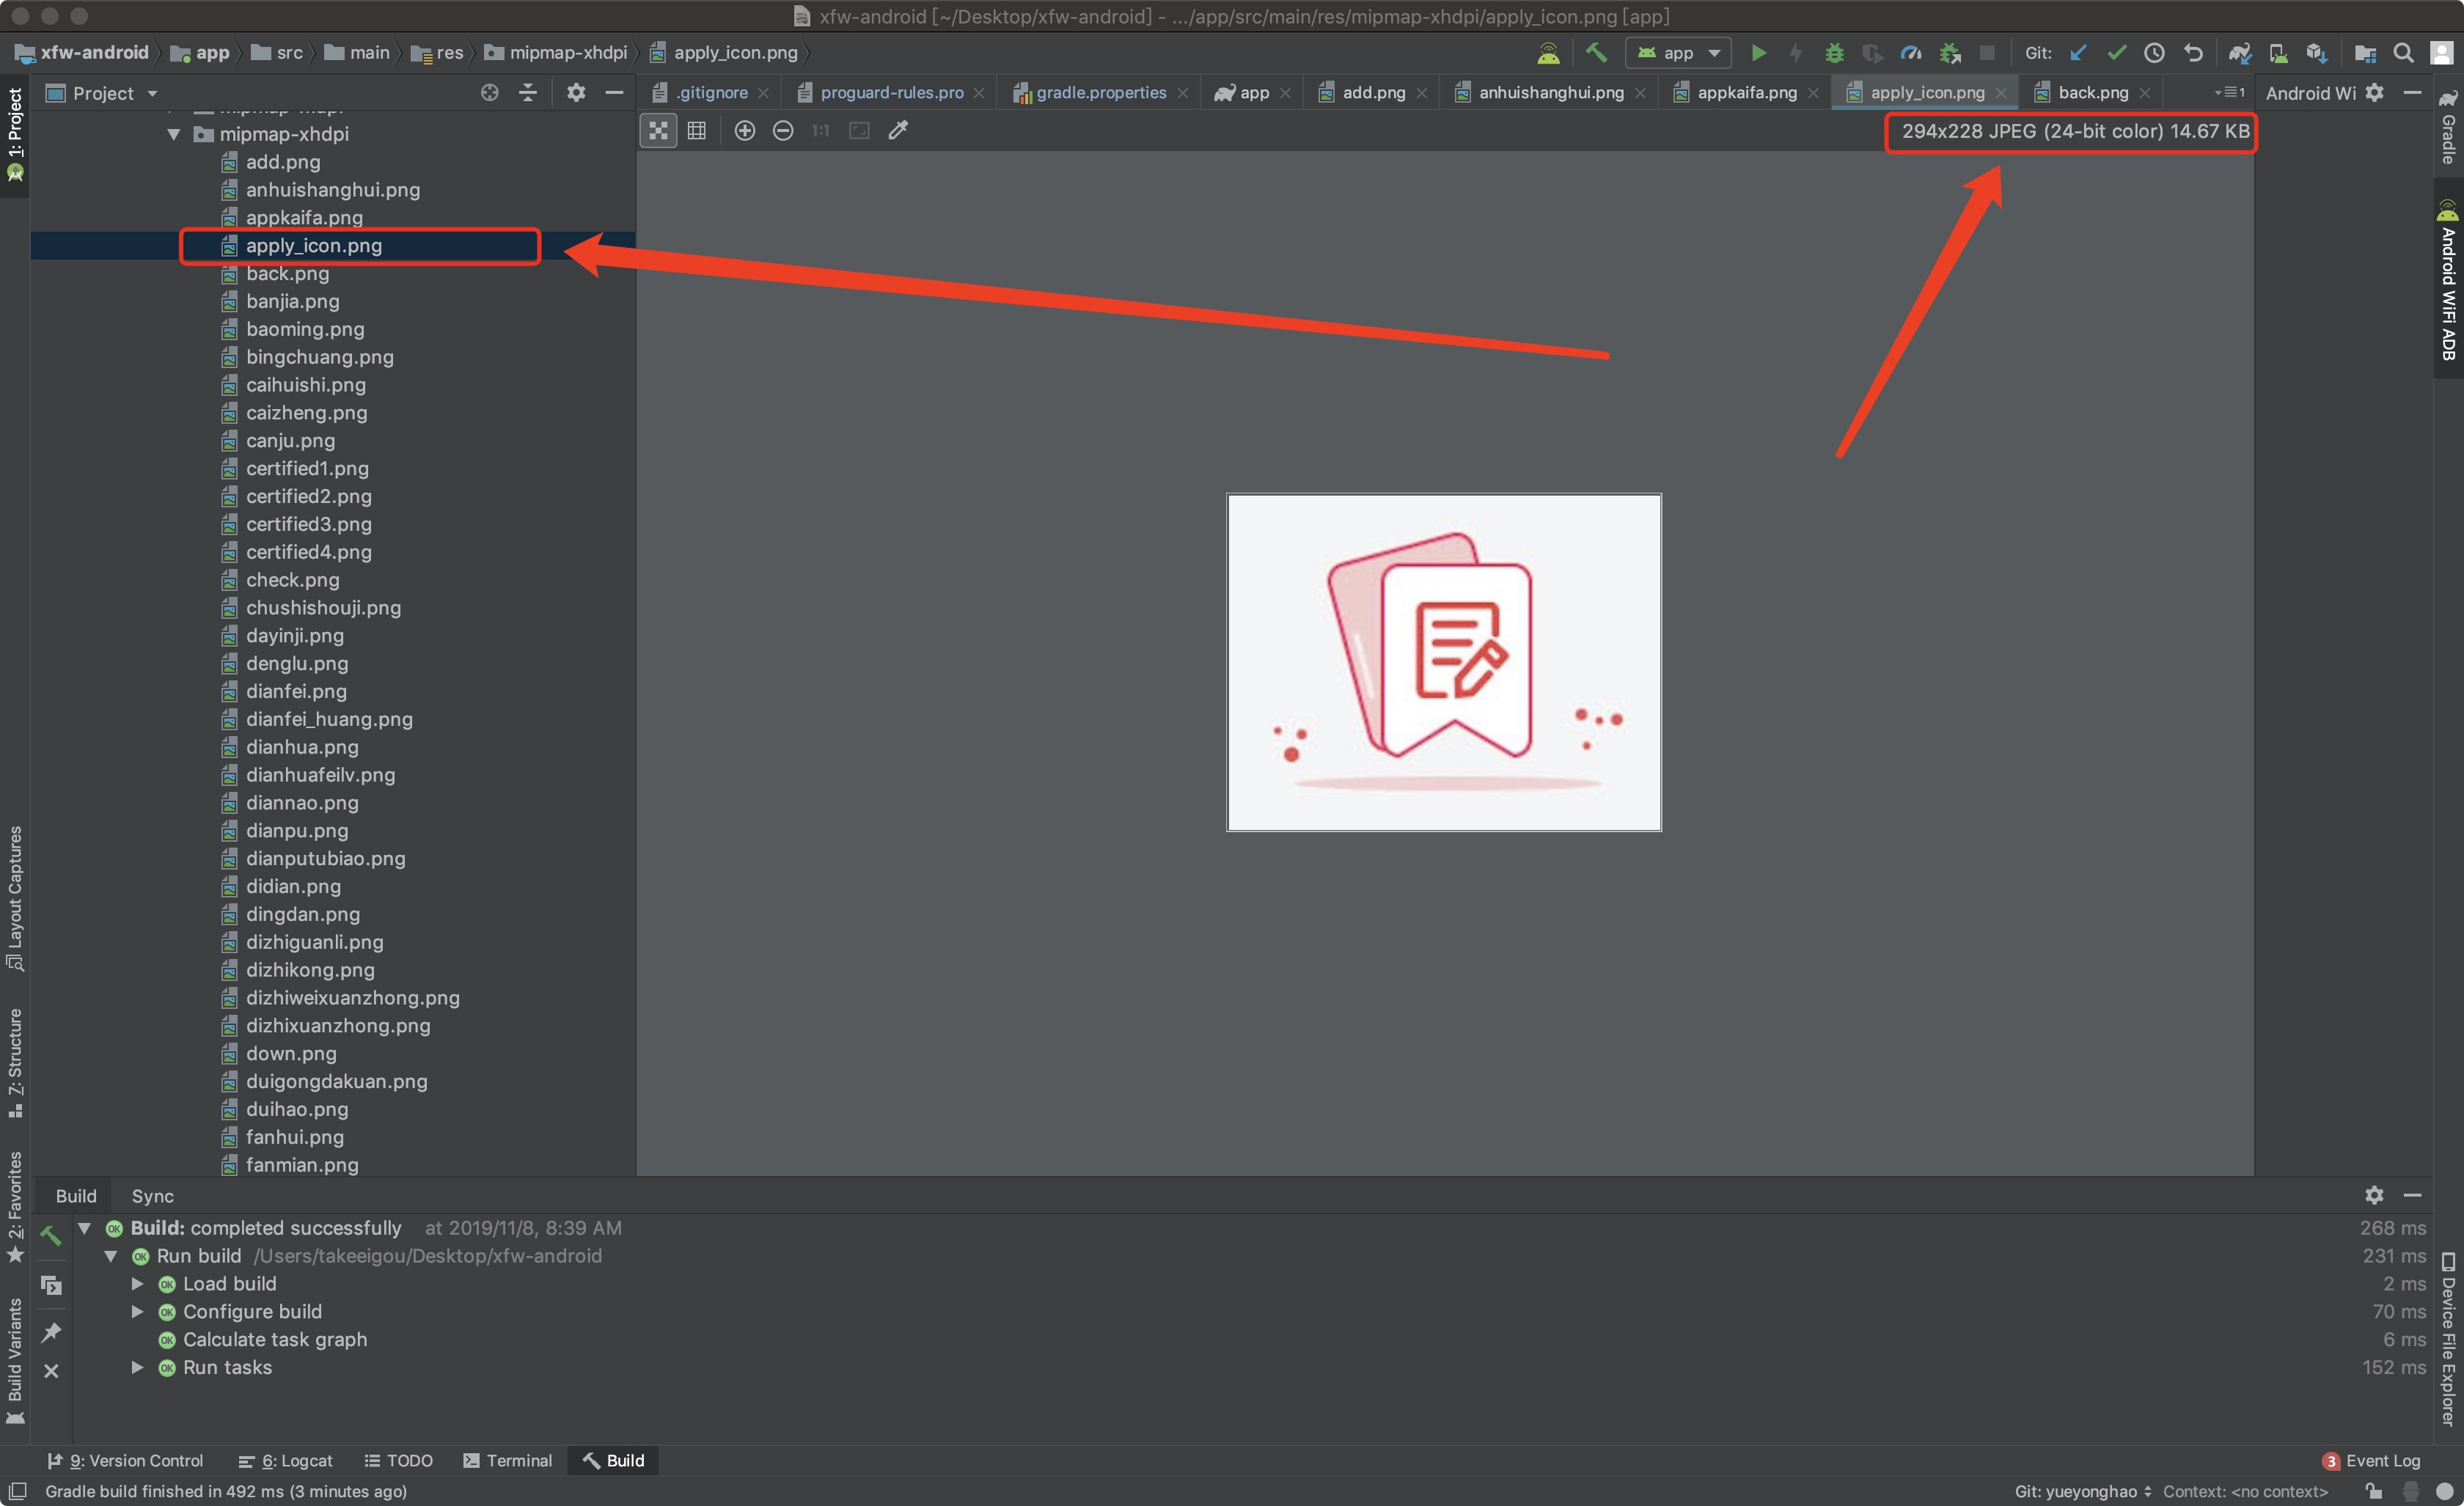Screen dimensions: 2464x1506
Task: Open Git branch yueyonghao selector
Action: [x=2083, y=1491]
